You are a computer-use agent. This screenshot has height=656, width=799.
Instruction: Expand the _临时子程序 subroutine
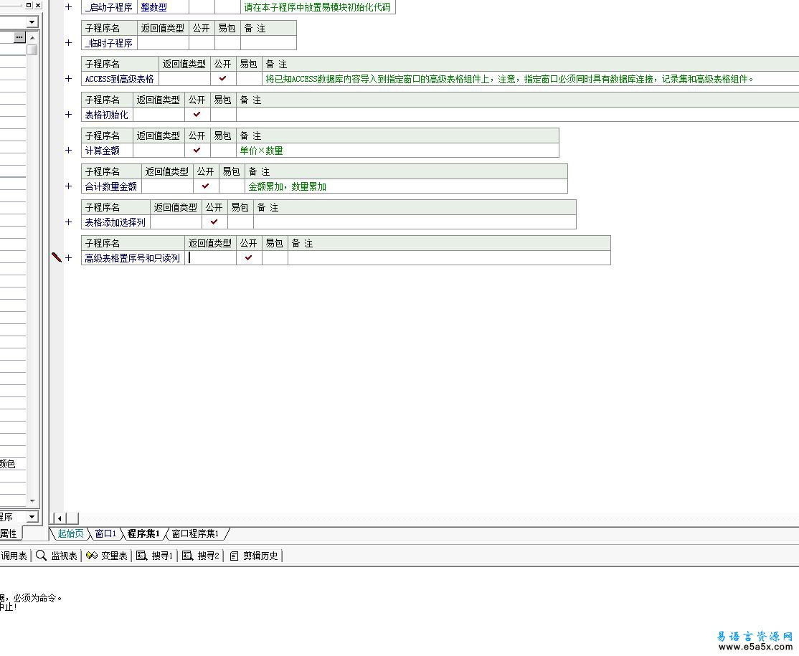point(68,43)
